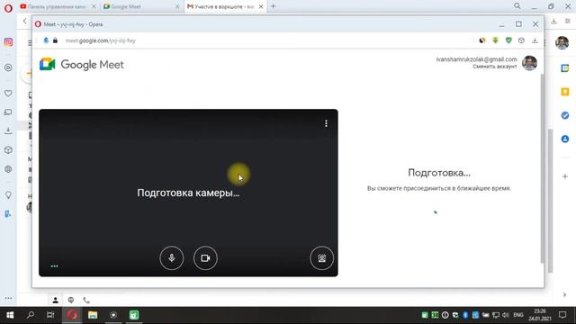Open the Opera menu logo
Image resolution: width=576 pixels, height=324 pixels.
(8, 8)
